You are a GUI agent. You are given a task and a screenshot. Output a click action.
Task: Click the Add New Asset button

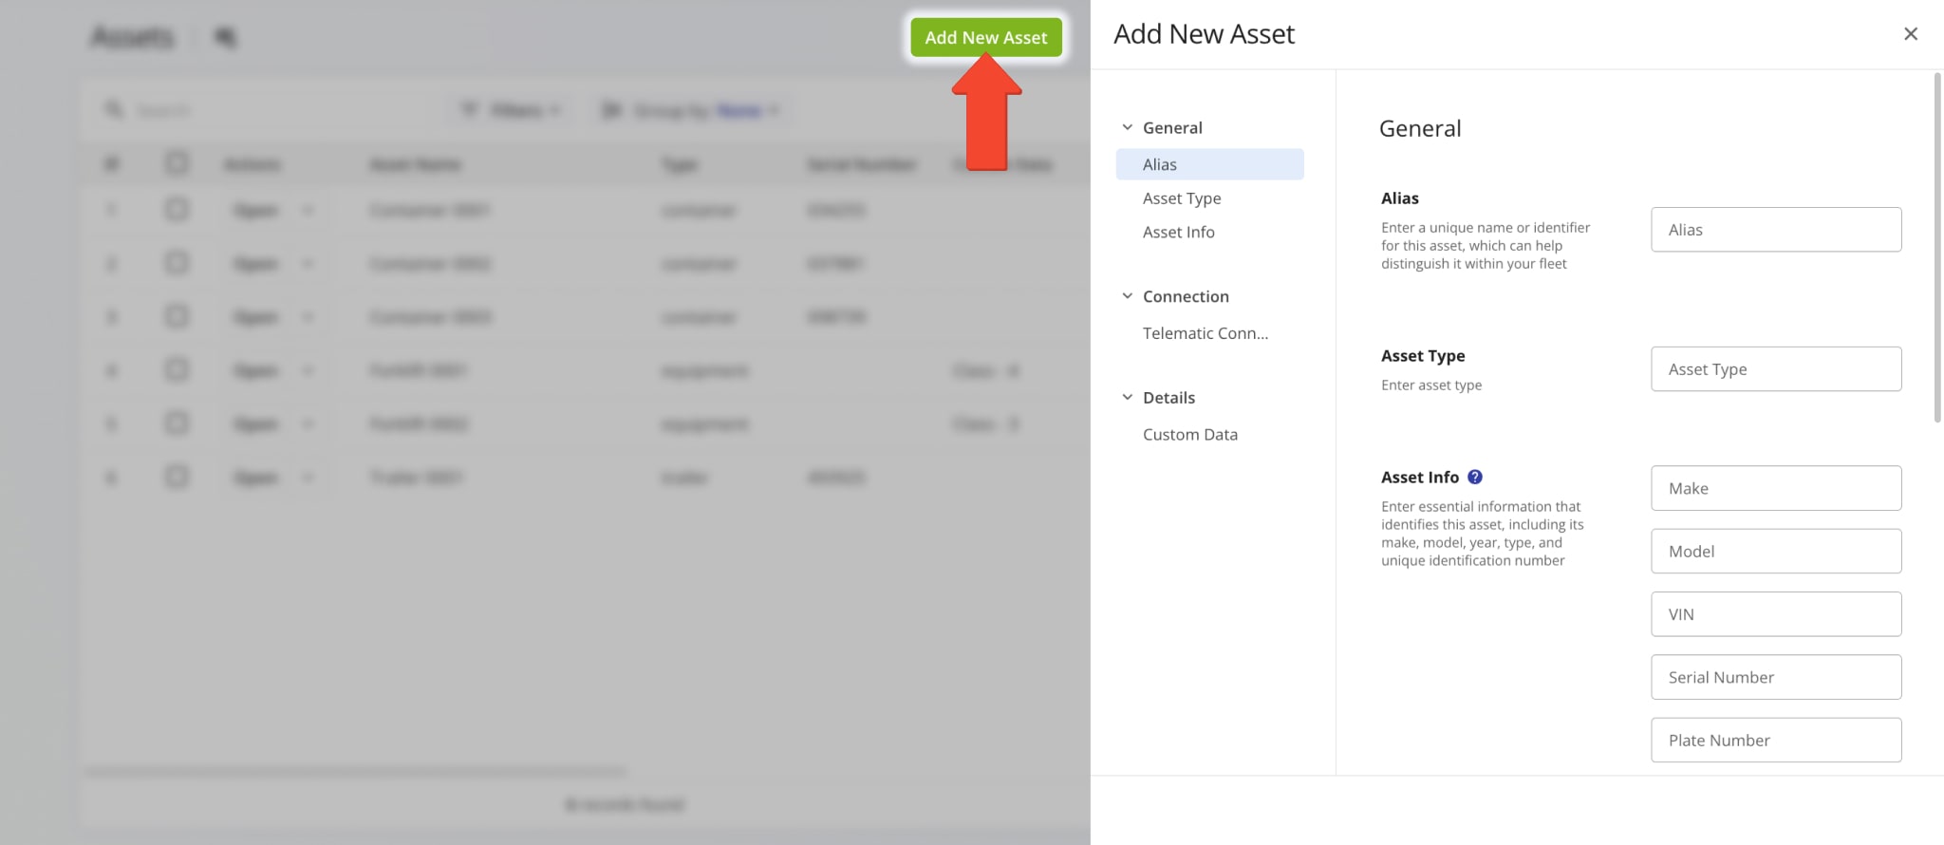[x=985, y=38]
